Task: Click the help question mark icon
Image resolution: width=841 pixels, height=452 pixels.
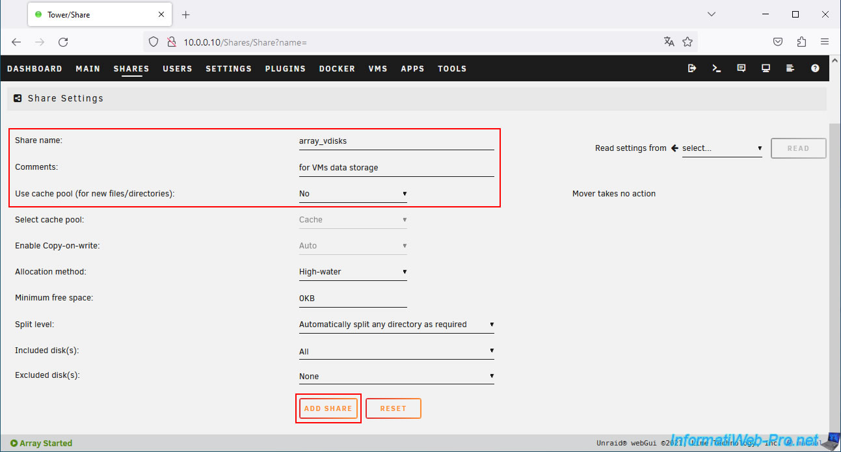Action: 815,68
